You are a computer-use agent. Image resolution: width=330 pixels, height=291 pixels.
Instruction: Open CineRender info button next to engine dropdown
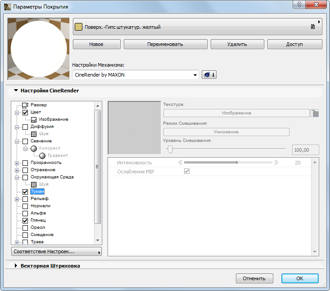209,75
